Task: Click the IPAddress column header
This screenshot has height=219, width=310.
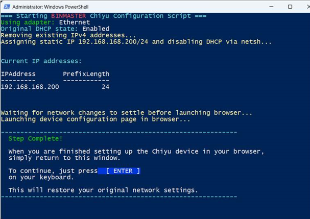Action: pos(18,74)
